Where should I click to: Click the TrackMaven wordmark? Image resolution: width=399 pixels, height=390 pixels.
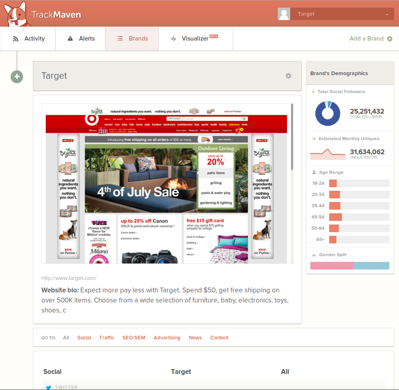[x=56, y=14]
